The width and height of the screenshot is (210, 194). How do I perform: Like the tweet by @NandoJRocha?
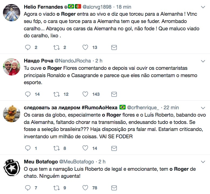coord(85,94)
